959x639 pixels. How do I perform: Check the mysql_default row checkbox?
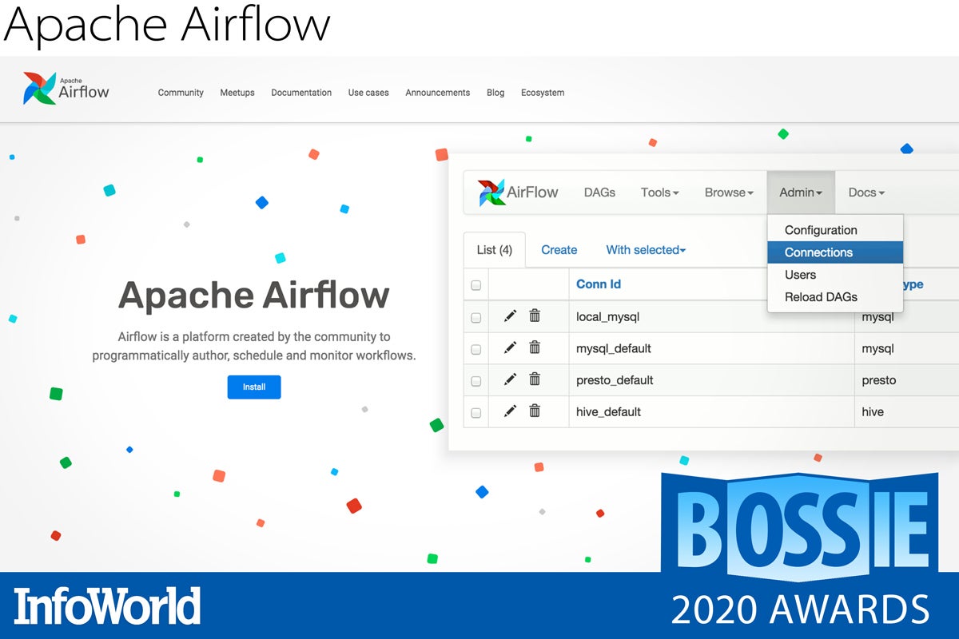click(476, 350)
